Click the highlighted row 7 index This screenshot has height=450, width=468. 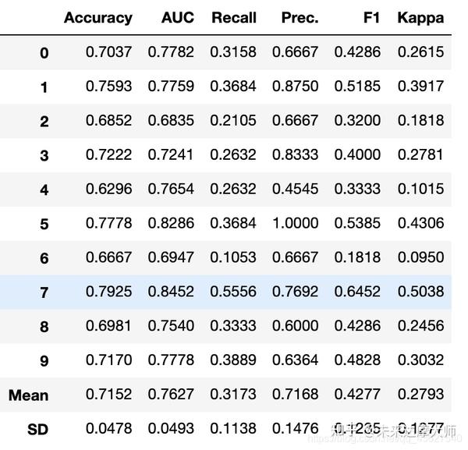coord(44,292)
